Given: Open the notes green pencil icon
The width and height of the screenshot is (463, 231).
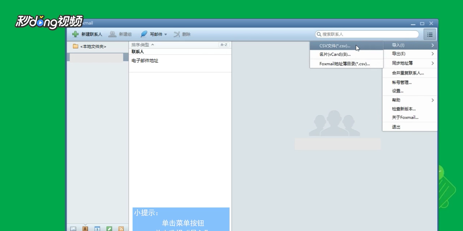Looking at the screenshot, I should [109, 228].
